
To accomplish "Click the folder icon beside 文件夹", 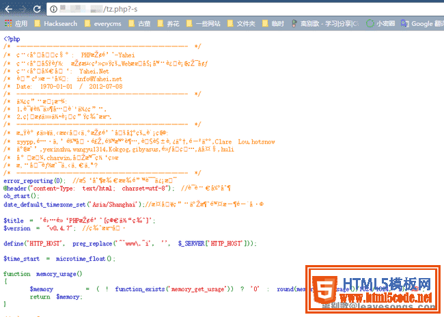I will click(230, 23).
